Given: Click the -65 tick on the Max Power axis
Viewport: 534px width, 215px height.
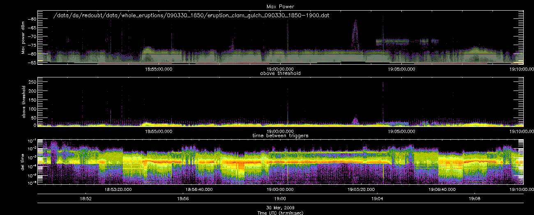Looking at the screenshot, I should pos(32,28).
